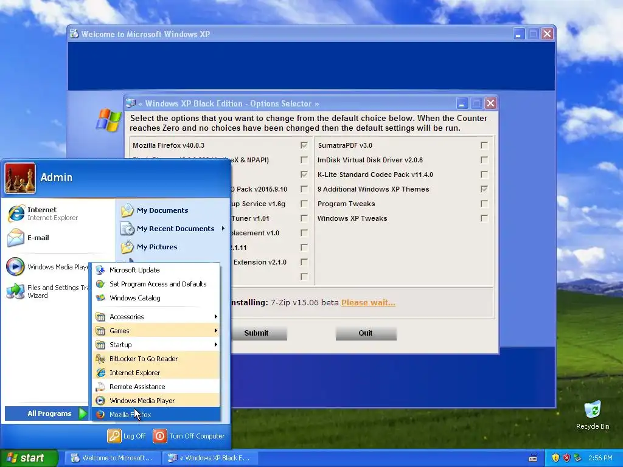Open Files and Settings Transfer Wizard icon
623x467 pixels.
pyautogui.click(x=15, y=291)
